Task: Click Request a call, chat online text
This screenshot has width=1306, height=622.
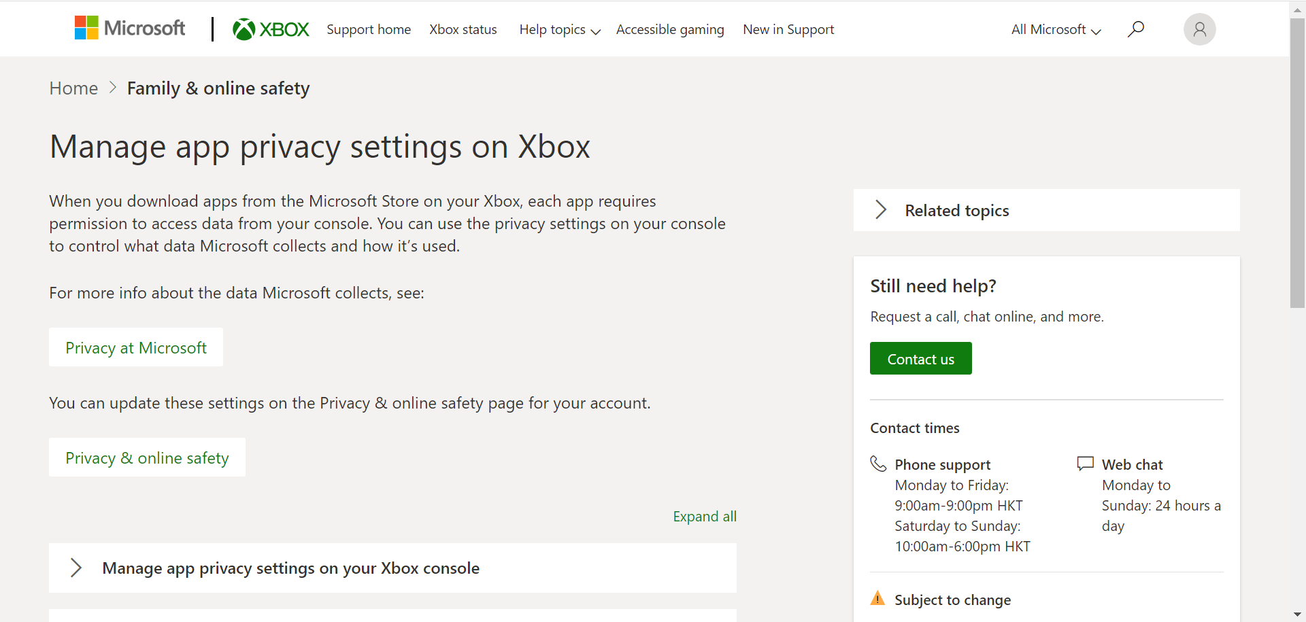Action: [x=987, y=316]
